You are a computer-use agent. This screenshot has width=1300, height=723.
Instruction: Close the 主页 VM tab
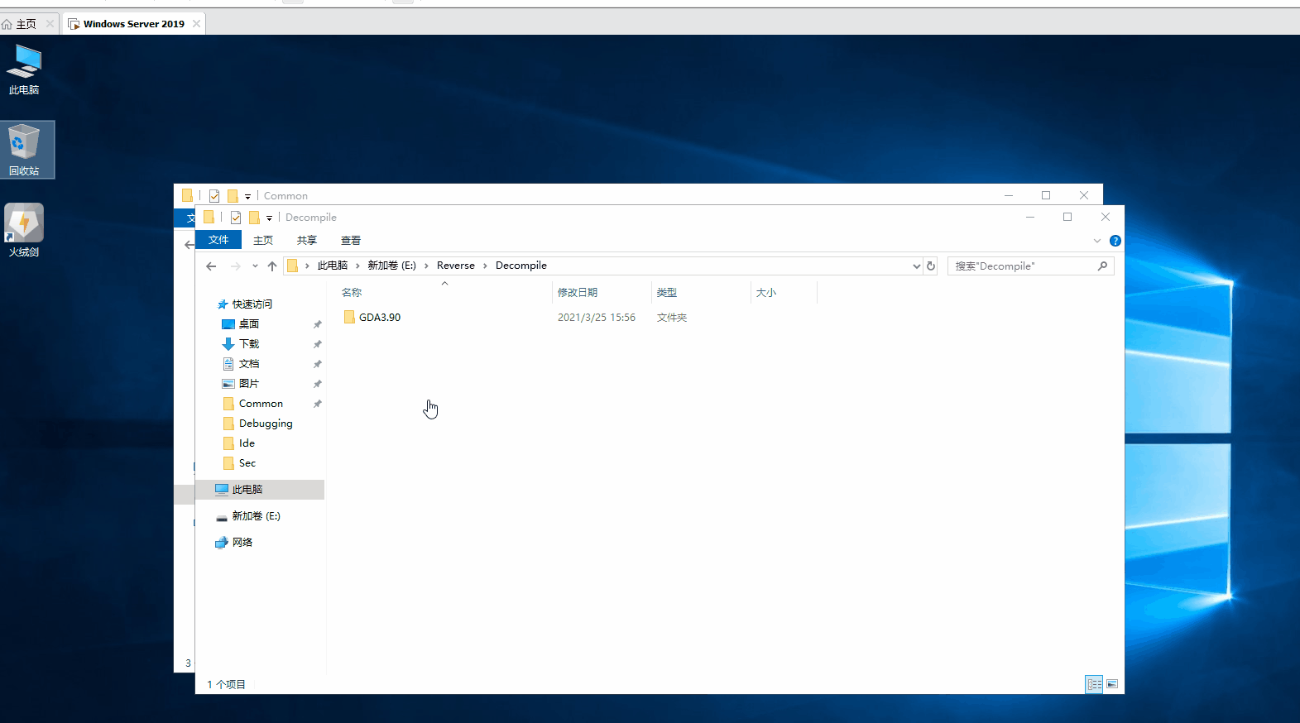pos(50,24)
